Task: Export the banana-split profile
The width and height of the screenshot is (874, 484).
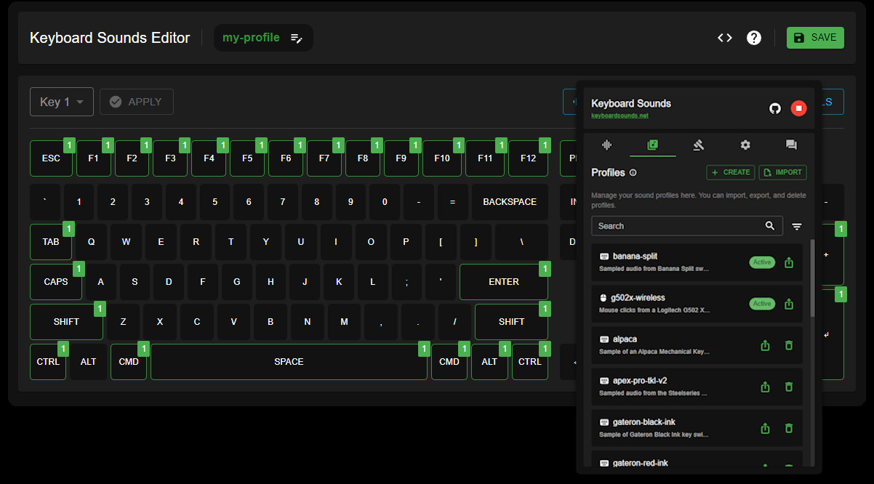Action: [789, 262]
